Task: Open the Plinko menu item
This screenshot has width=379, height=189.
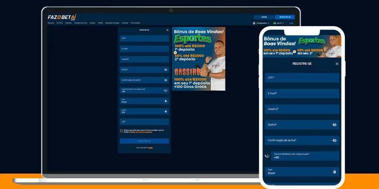Action: (x=100, y=23)
